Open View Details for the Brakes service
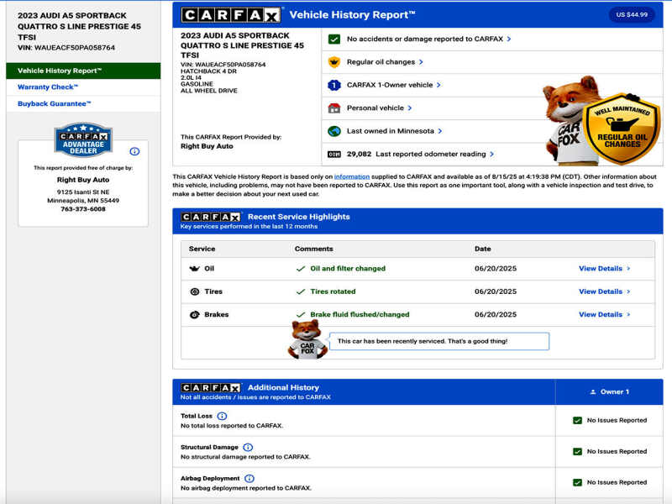This screenshot has width=672, height=504. 601,314
